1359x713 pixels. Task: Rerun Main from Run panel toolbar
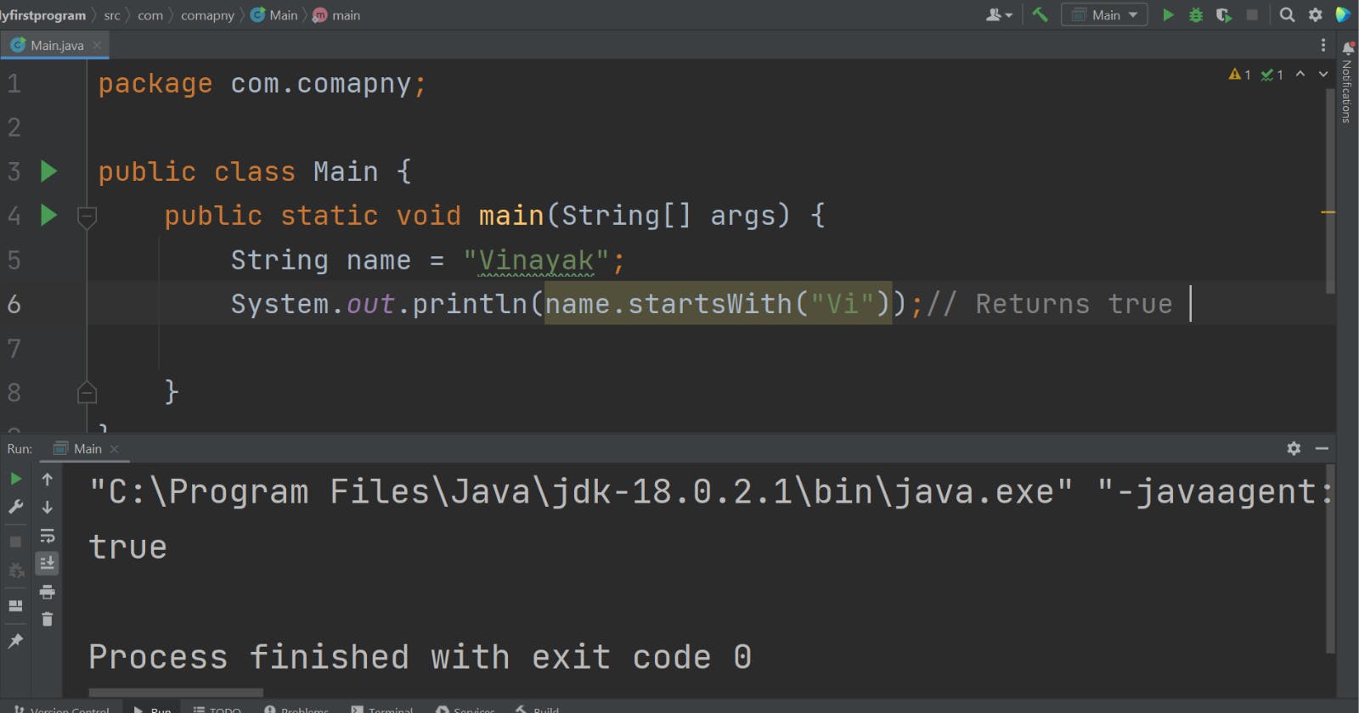coord(15,479)
